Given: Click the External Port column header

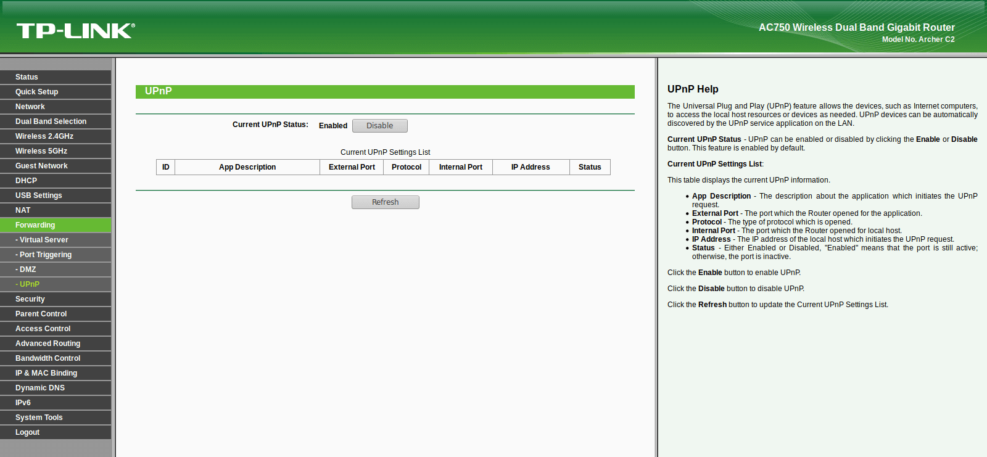Looking at the screenshot, I should point(352,167).
